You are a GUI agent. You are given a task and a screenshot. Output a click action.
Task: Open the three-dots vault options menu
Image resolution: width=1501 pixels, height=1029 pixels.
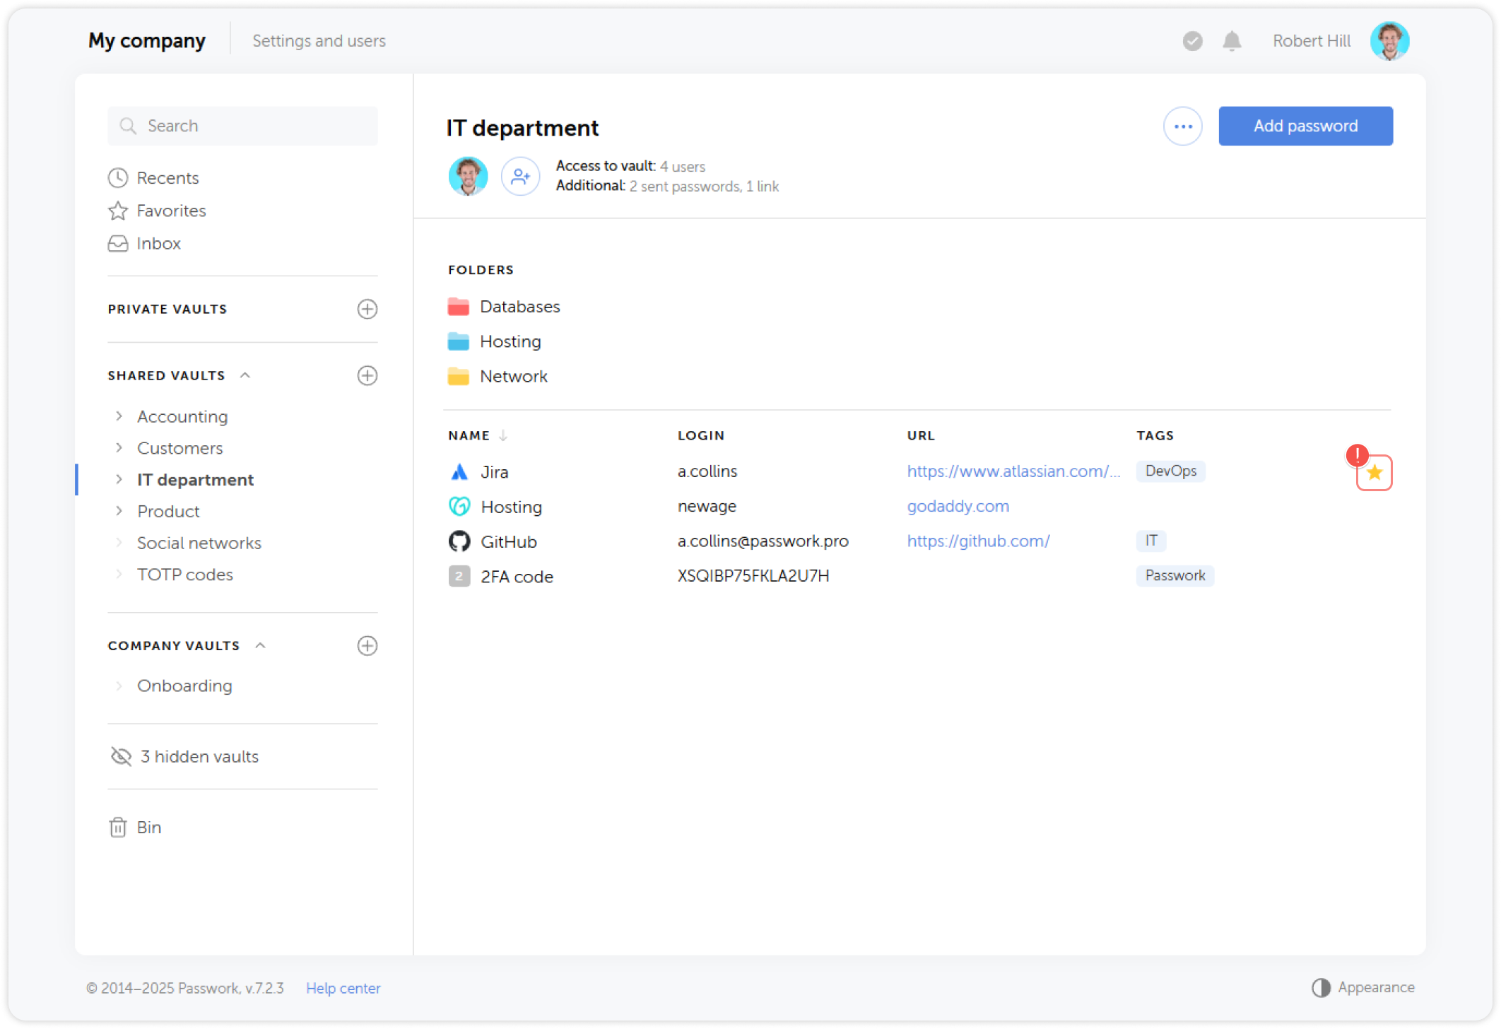coord(1183,126)
